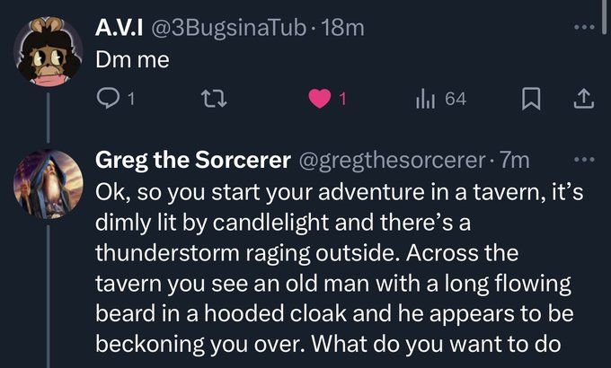Click the 7m timestamp on Greg's reply
The image size is (611, 368).
tap(514, 162)
